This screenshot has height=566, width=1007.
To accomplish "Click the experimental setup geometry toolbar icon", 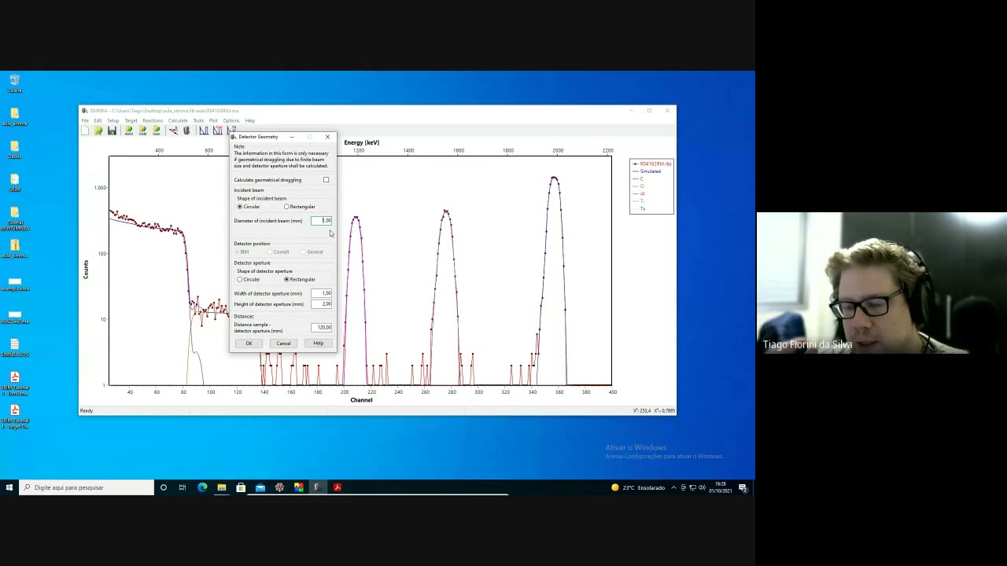I will [173, 130].
